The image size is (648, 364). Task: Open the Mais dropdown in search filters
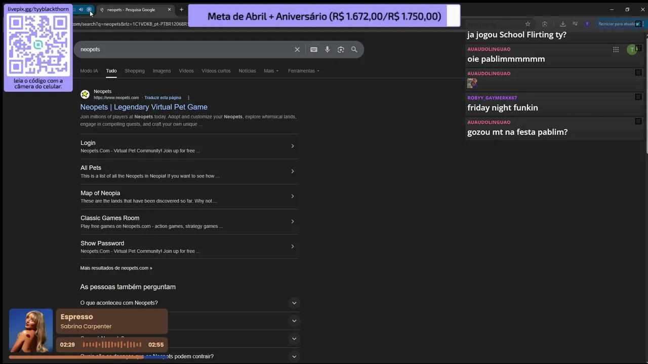(271, 71)
